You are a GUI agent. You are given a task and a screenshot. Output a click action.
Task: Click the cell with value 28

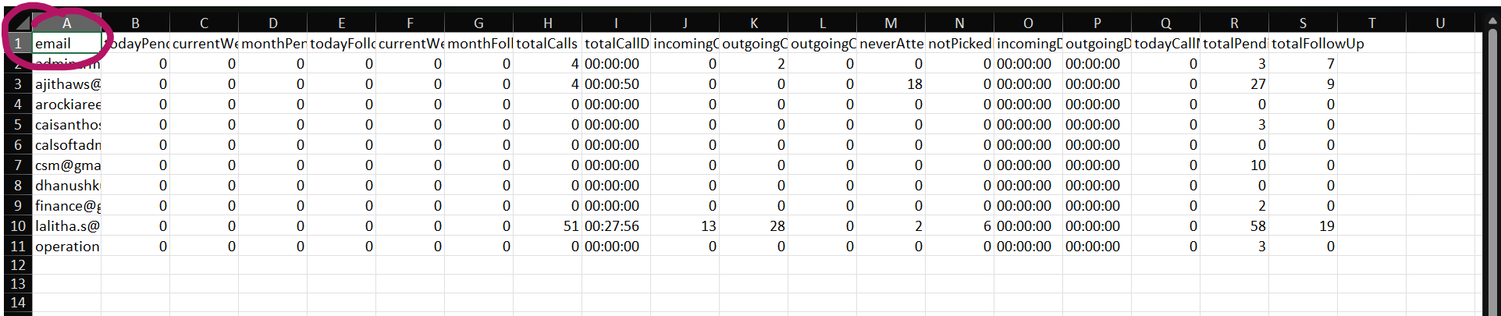753,225
